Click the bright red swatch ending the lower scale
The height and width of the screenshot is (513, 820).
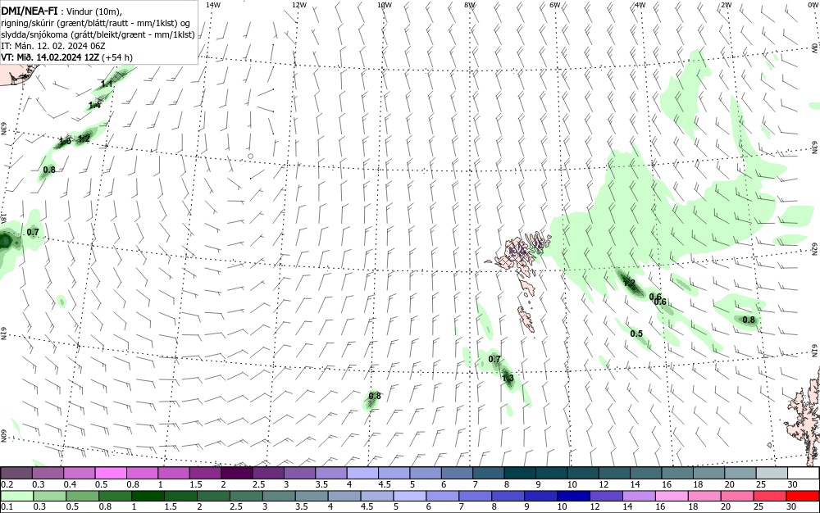click(x=802, y=496)
